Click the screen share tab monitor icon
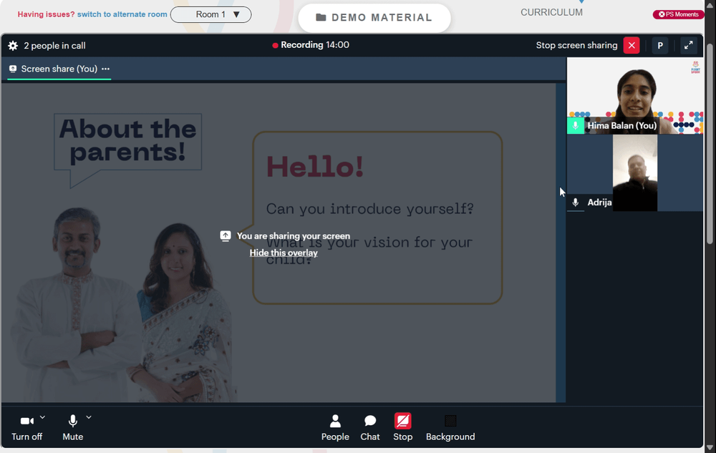716x453 pixels. 13,69
